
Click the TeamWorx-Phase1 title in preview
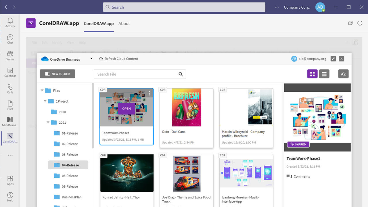coord(303,158)
